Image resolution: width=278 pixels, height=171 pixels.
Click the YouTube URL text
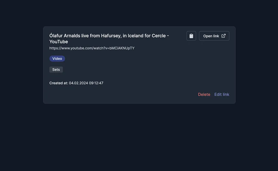92,48
